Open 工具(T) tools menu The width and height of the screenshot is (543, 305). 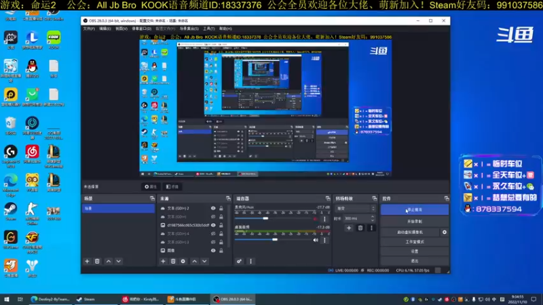[x=209, y=28]
